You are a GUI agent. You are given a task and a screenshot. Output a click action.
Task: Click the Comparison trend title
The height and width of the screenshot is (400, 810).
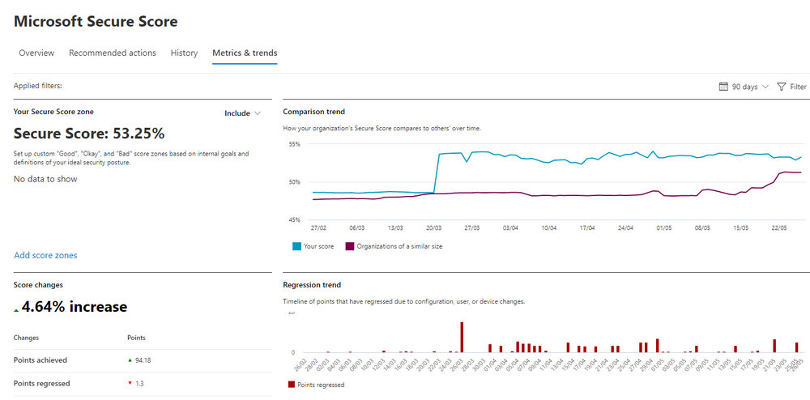click(x=314, y=112)
